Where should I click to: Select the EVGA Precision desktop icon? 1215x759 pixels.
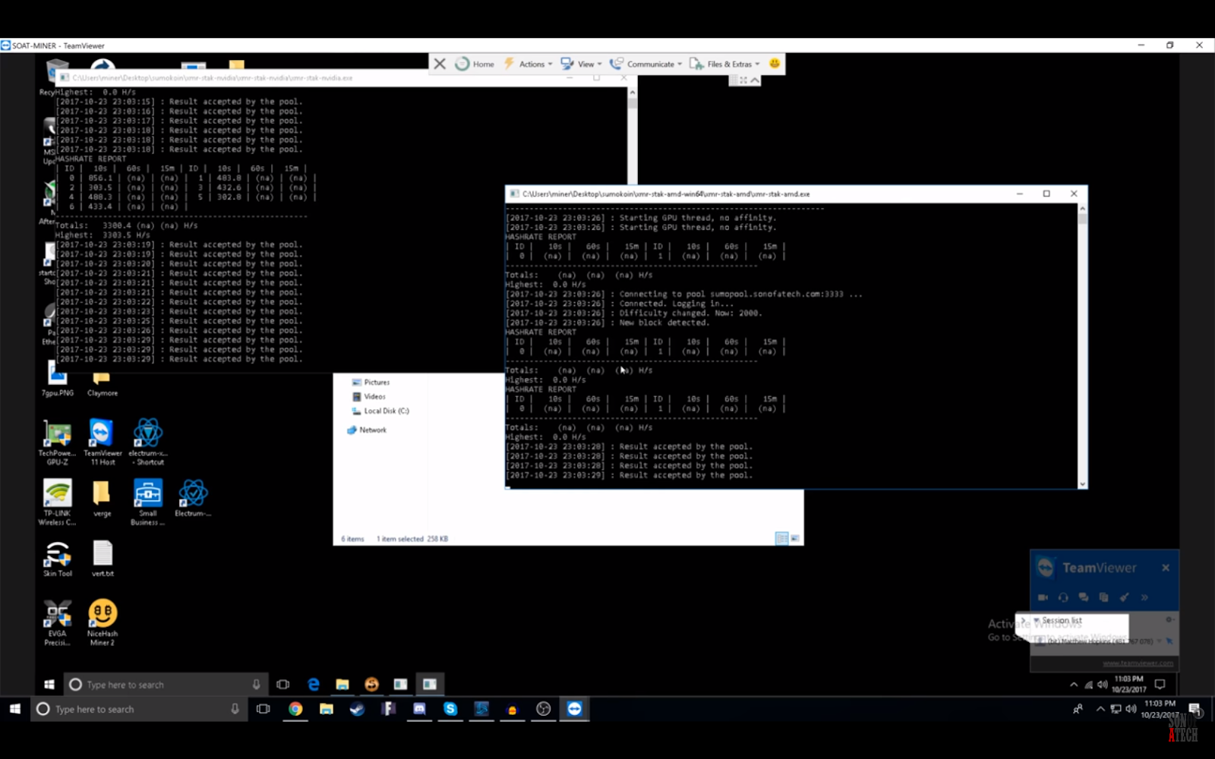(57, 622)
